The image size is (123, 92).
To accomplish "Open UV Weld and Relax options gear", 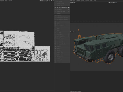I will 69,11.
